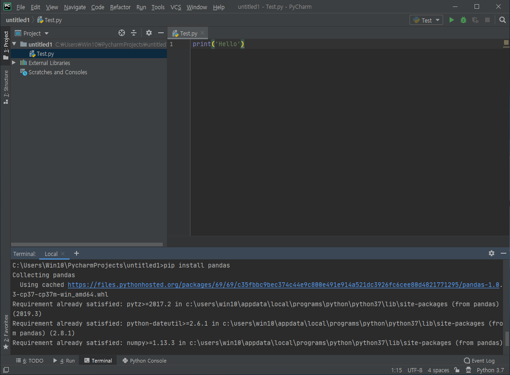Image resolution: width=510 pixels, height=375 pixels.
Task: Hide the Terminal panel with minus icon
Action: pos(504,253)
